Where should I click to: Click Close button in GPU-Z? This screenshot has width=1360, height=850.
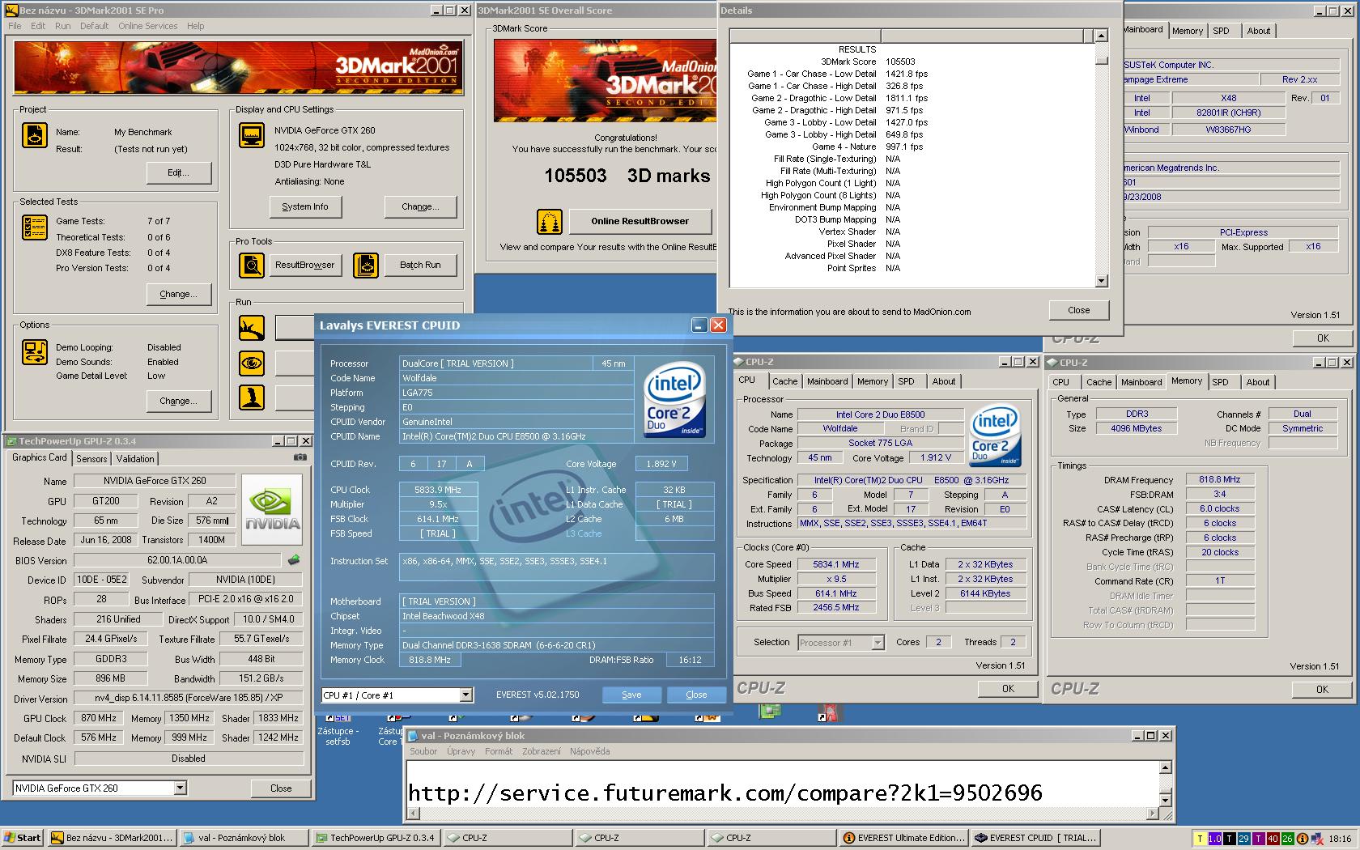point(281,788)
